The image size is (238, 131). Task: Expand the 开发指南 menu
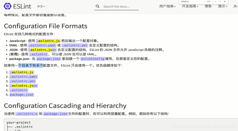click(190, 6)
